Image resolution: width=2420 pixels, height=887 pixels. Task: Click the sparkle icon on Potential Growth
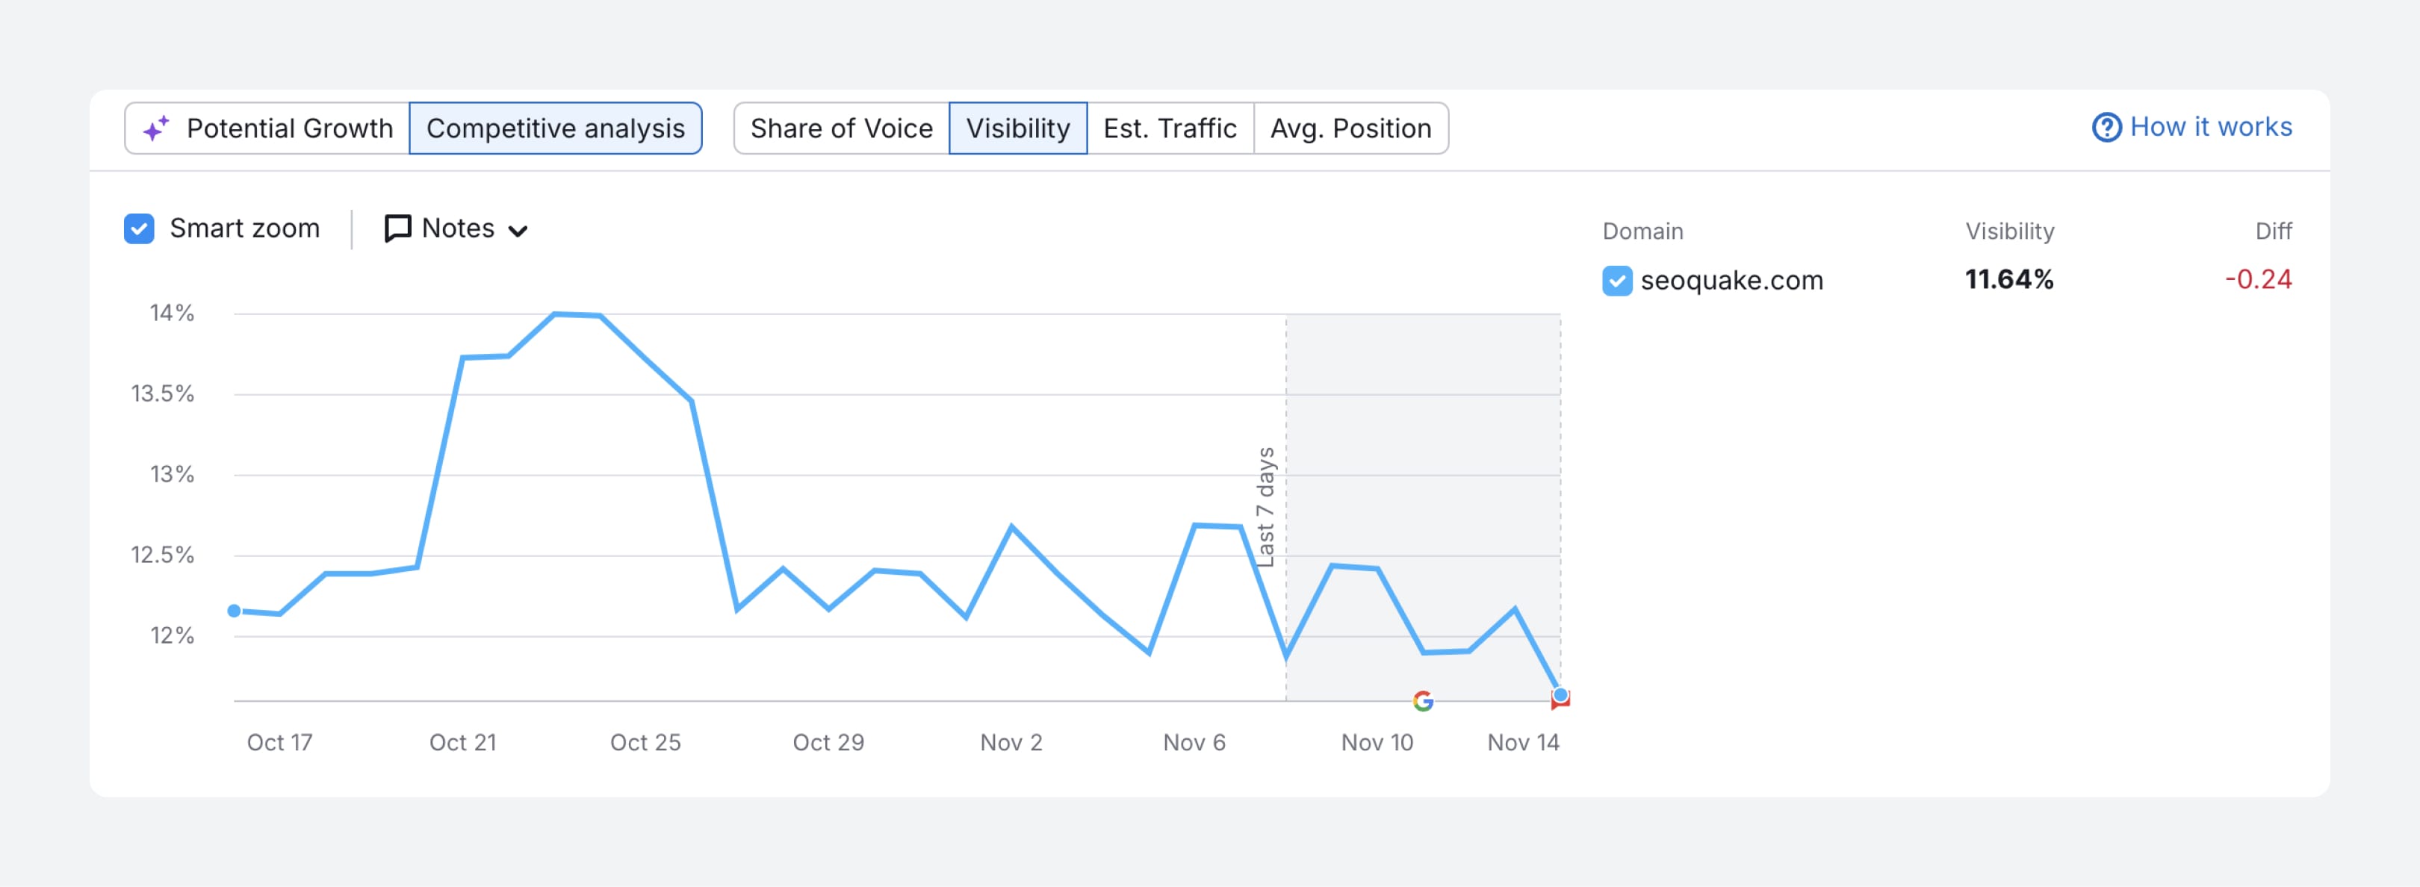click(156, 128)
